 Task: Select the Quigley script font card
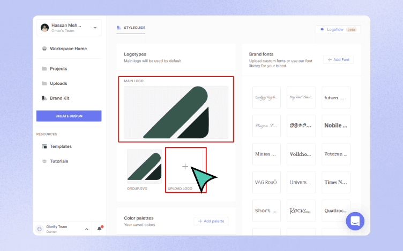coord(266,98)
